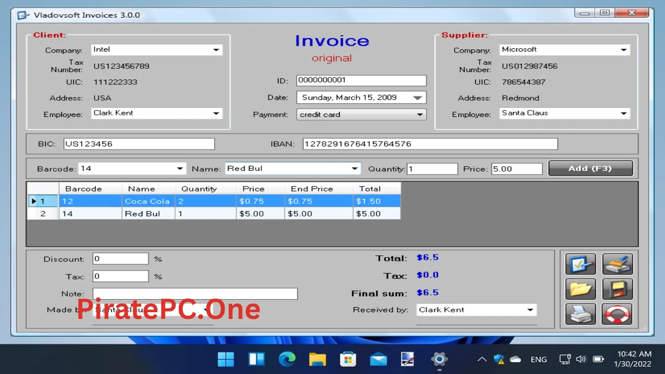
Task: Click into the IBAN field
Action: coord(430,144)
